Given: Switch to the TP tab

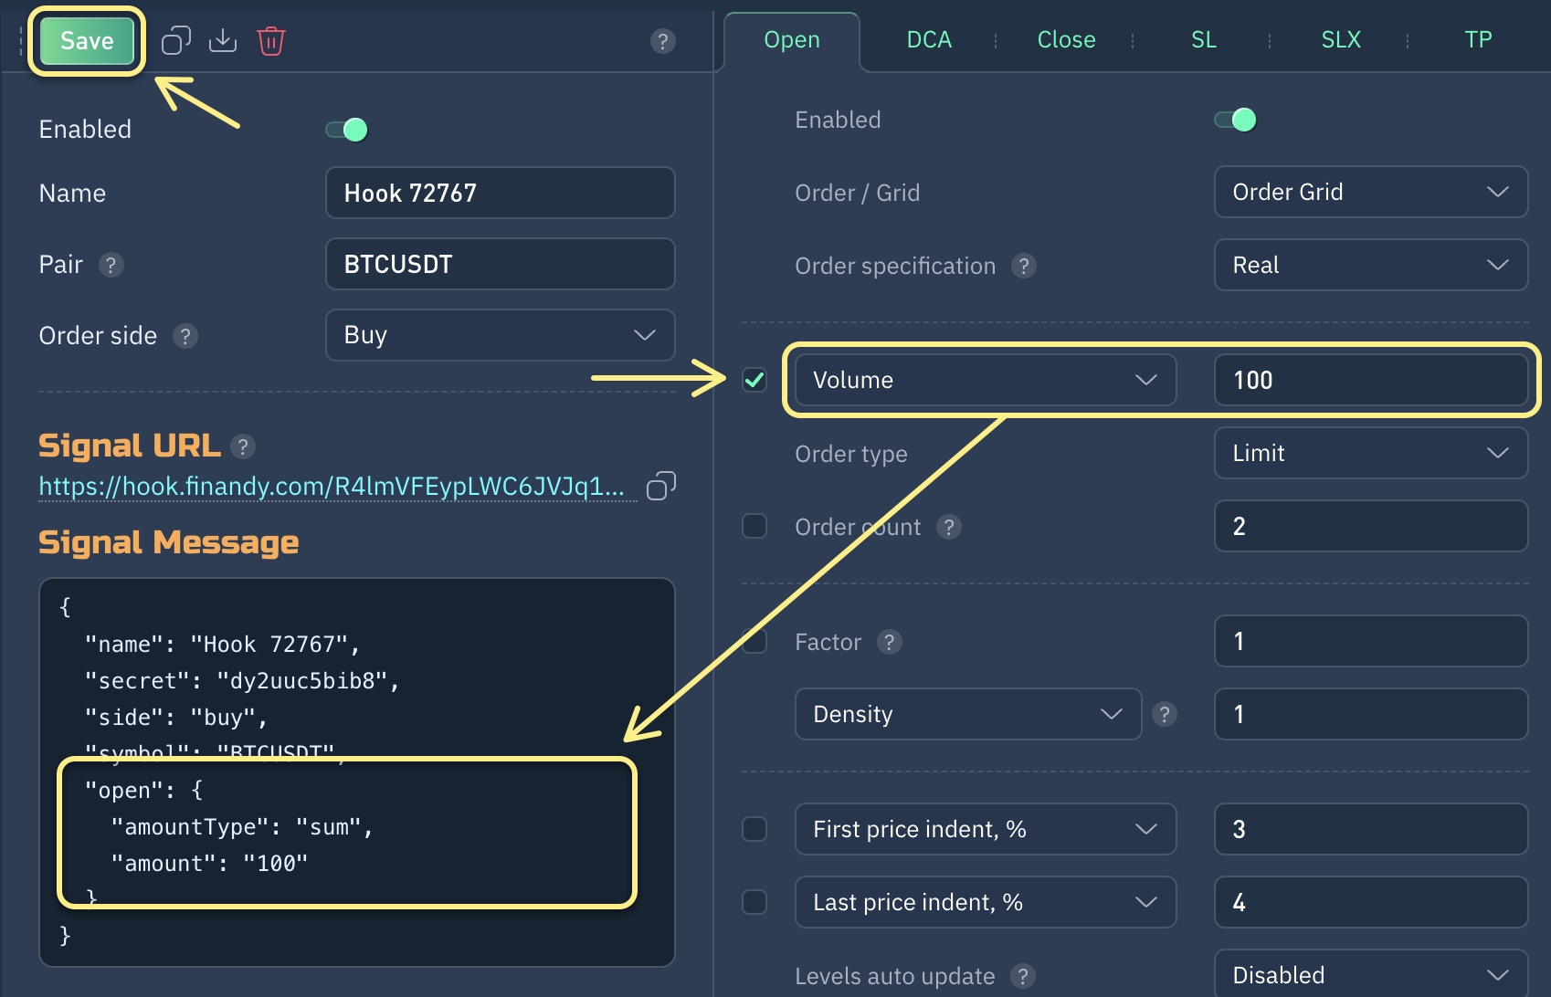Looking at the screenshot, I should pyautogui.click(x=1478, y=40).
